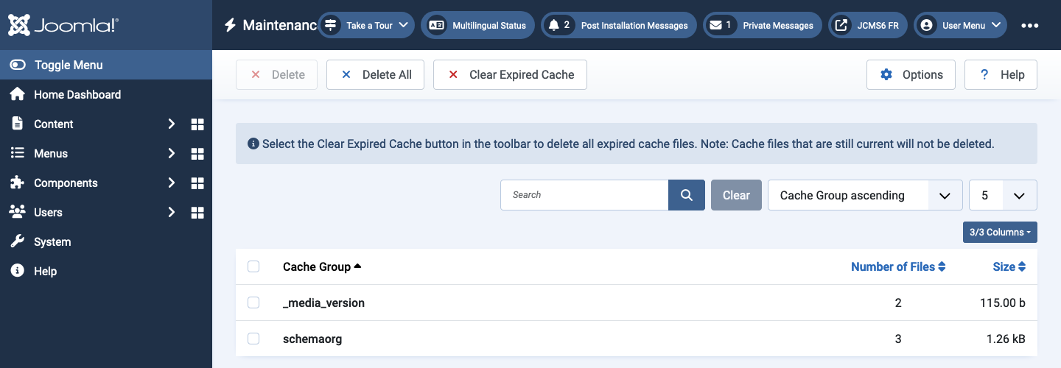
Task: Click the Delete All button
Action: pos(375,74)
